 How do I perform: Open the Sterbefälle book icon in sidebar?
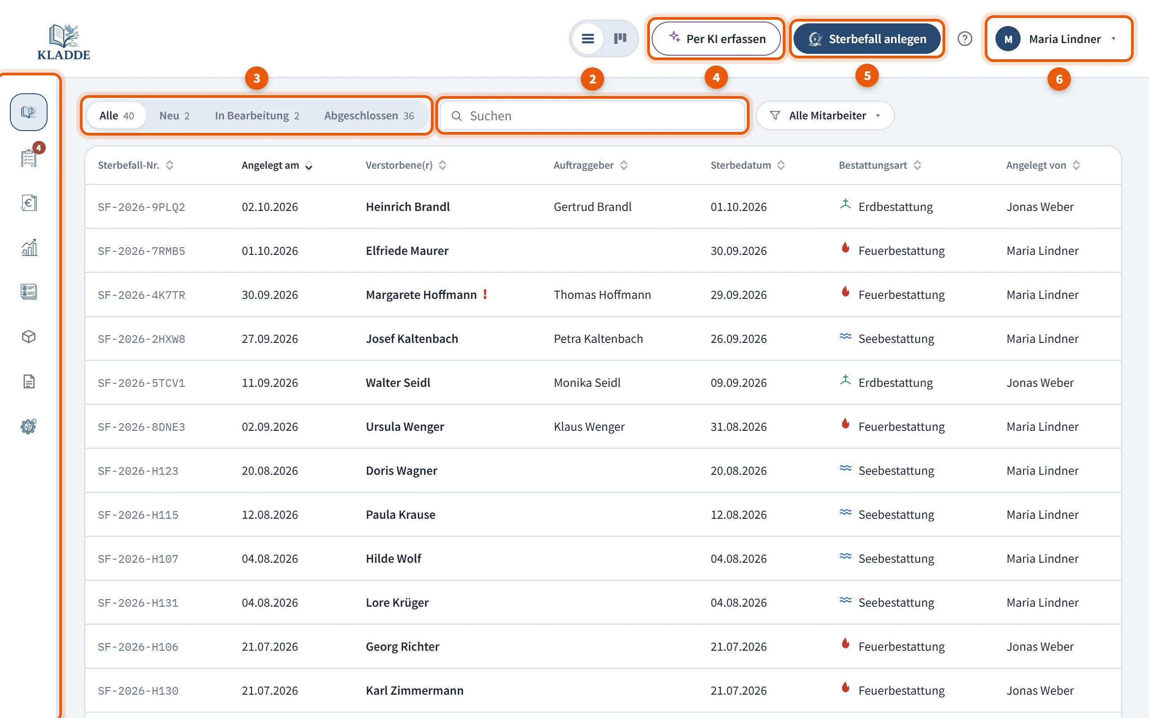pyautogui.click(x=28, y=112)
